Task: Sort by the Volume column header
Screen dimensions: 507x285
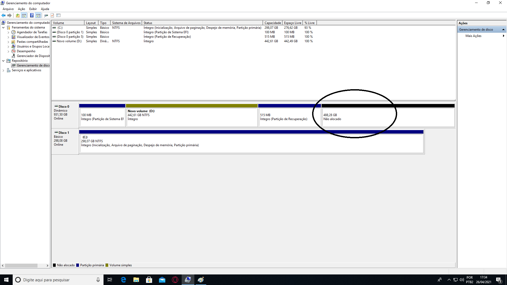Action: pos(68,23)
